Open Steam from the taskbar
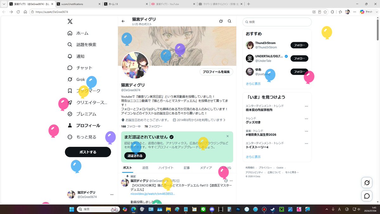 click(x=273, y=209)
